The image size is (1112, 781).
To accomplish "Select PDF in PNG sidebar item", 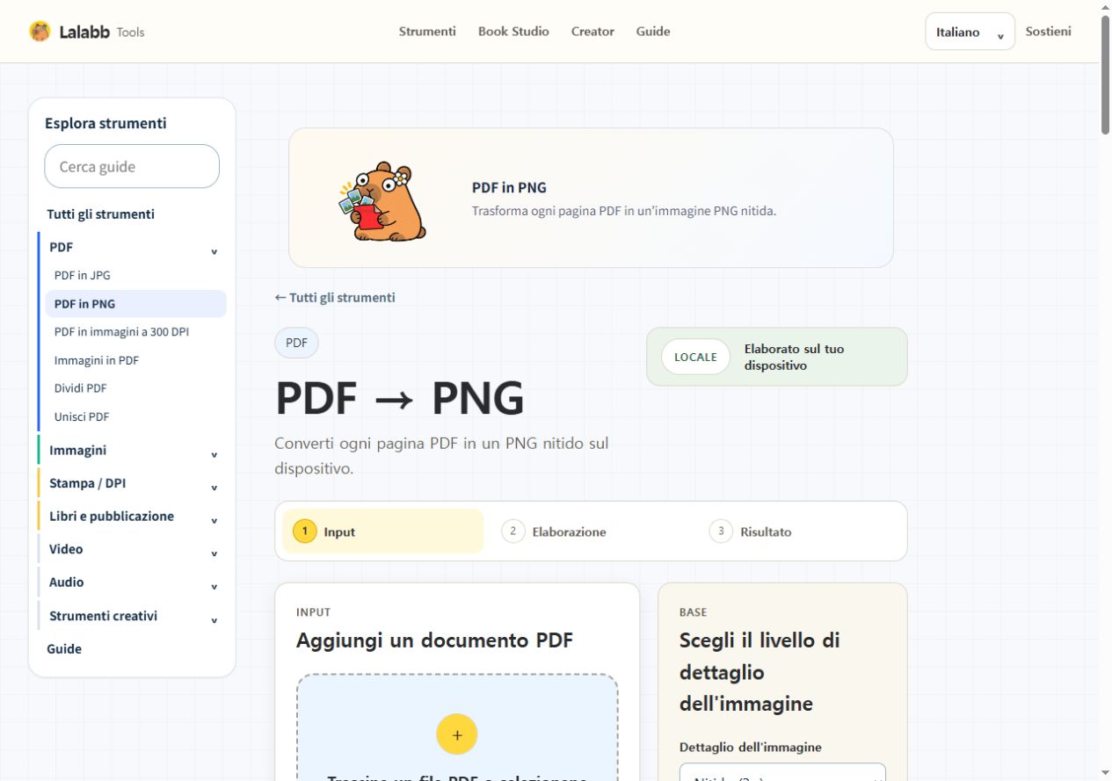I will point(135,304).
